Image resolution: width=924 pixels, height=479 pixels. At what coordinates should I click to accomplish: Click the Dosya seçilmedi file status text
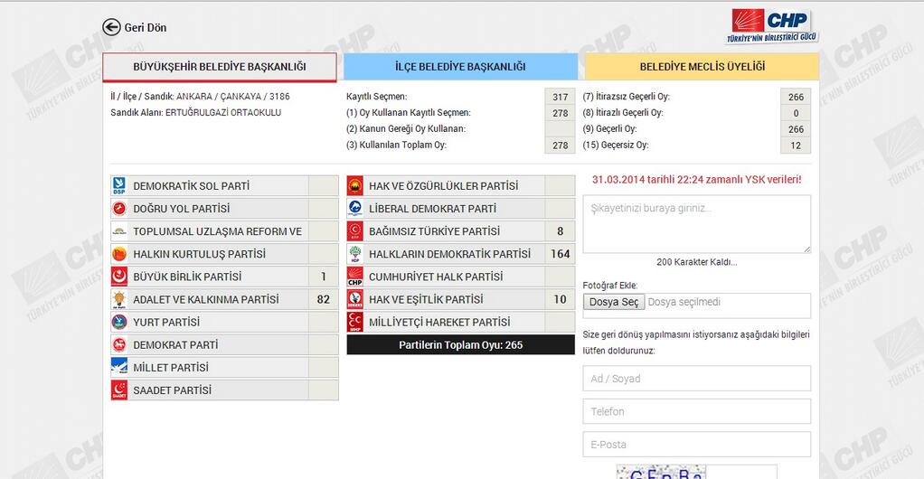pyautogui.click(x=684, y=302)
